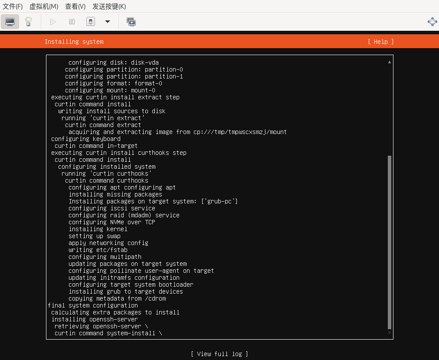The image size is (439, 360).
Task: Click 'configuring apt configuring apt' line
Action: click(x=122, y=187)
